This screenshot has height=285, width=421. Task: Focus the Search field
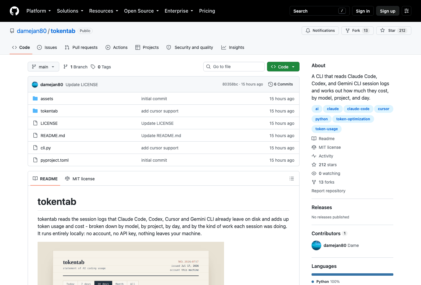coord(319,11)
